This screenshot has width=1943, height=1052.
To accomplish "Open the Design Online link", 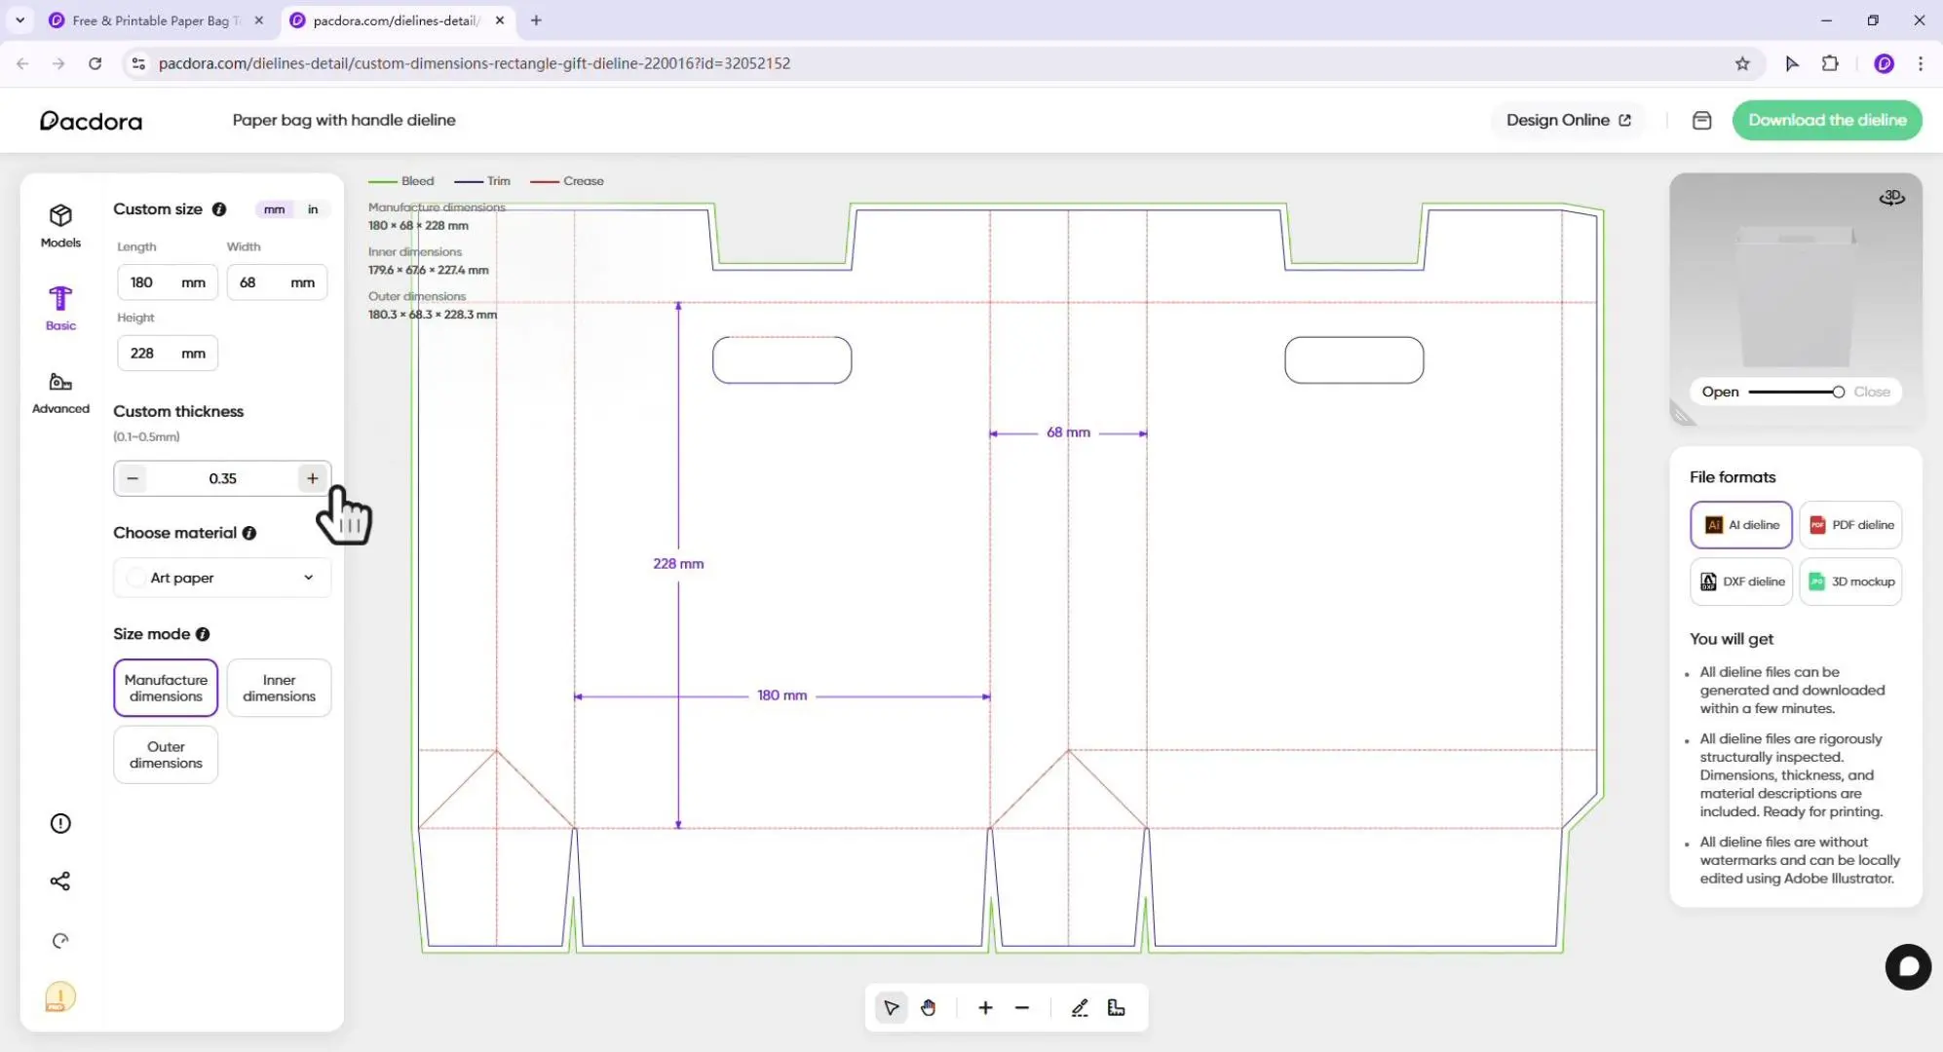I will 1567,120.
